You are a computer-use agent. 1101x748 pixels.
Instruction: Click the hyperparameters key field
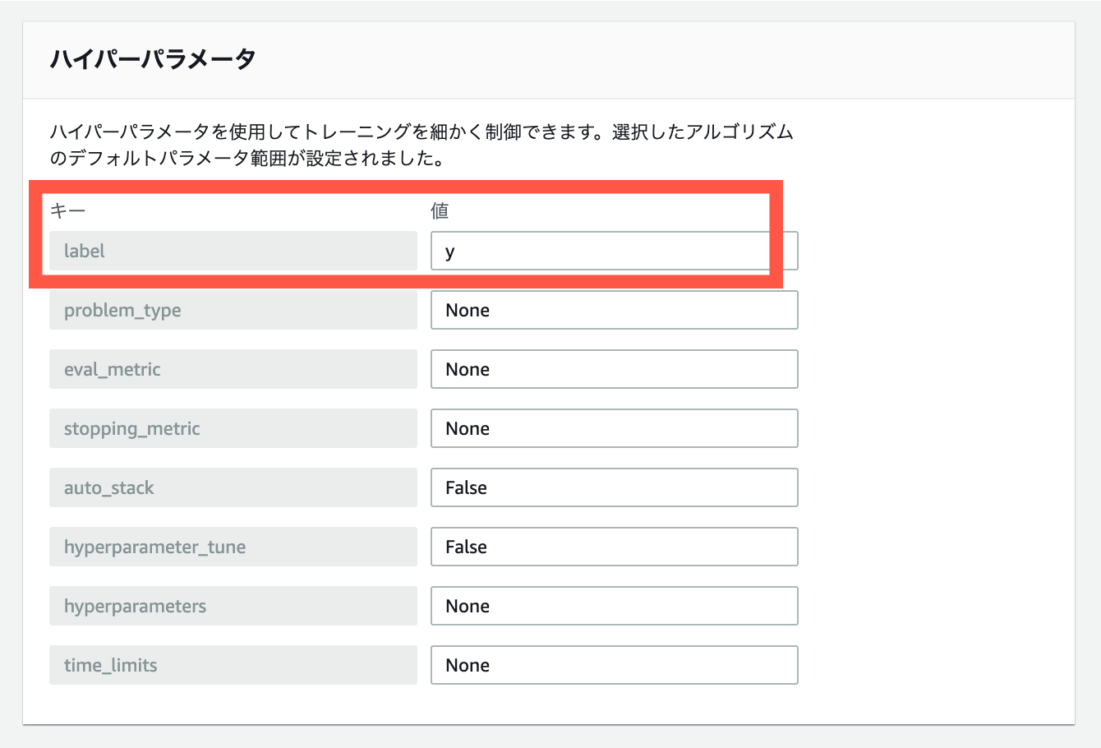233,606
